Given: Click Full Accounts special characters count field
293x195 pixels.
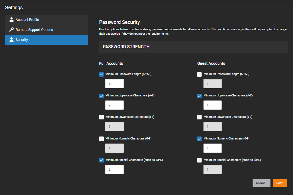Looking at the screenshot, I should [x=114, y=170].
